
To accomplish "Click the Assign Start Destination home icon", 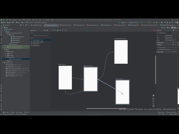I will pyautogui.click(x=58, y=30).
